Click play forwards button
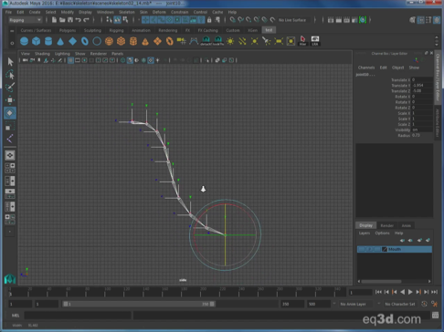The width and height of the screenshot is (444, 332). click(410, 292)
